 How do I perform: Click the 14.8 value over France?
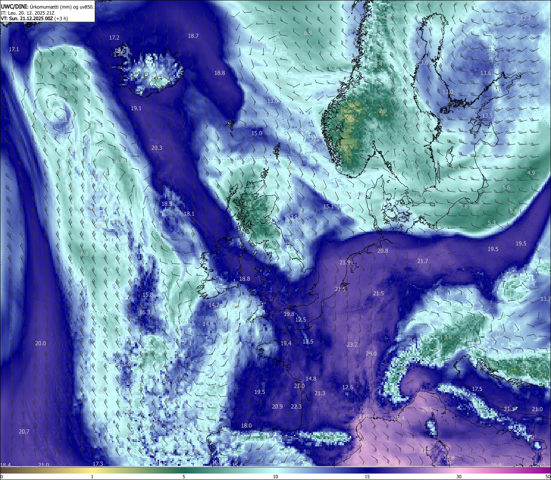point(311,379)
